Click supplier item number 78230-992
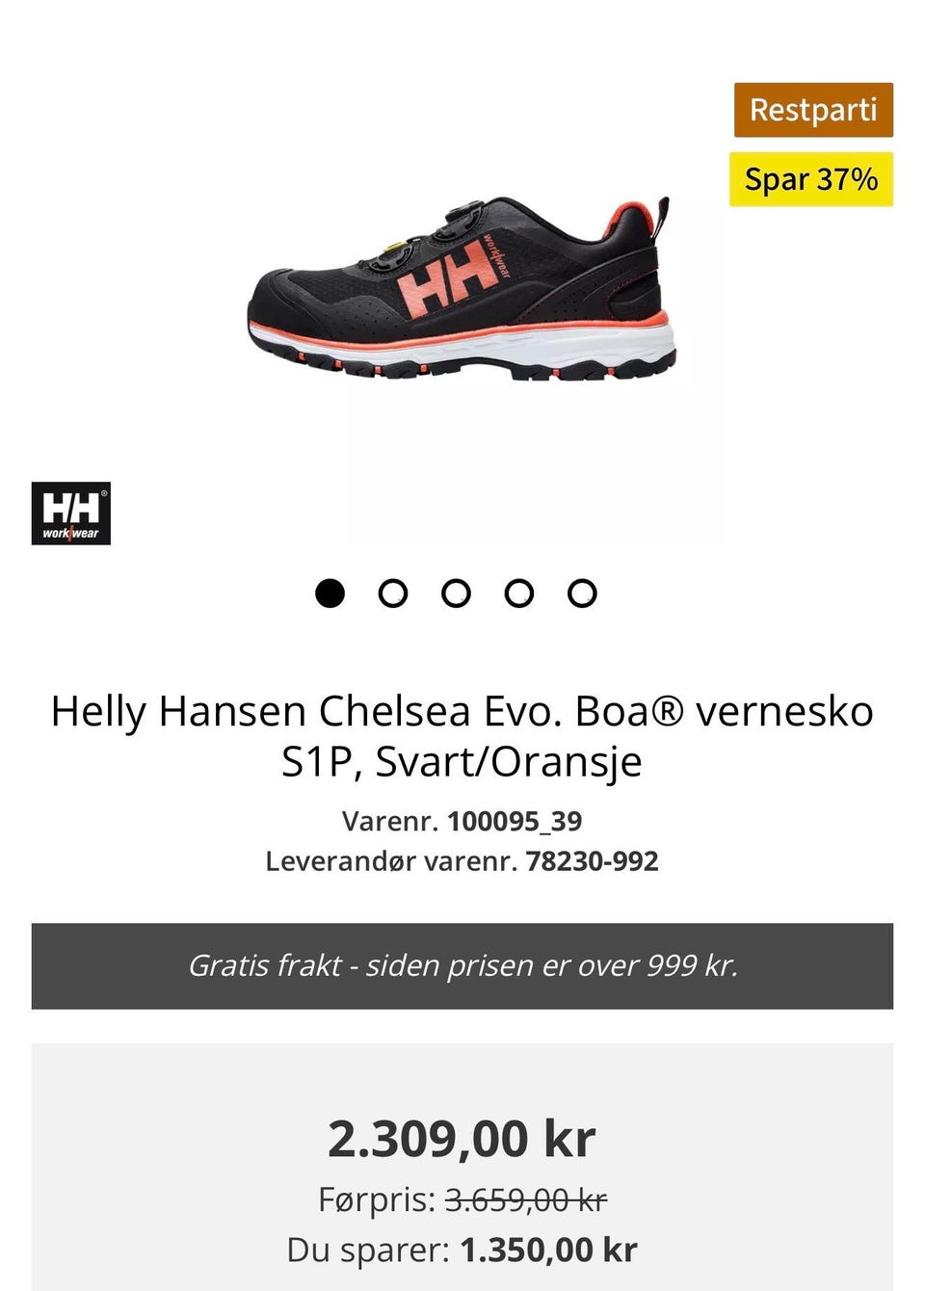This screenshot has width=925, height=1291. (x=592, y=860)
